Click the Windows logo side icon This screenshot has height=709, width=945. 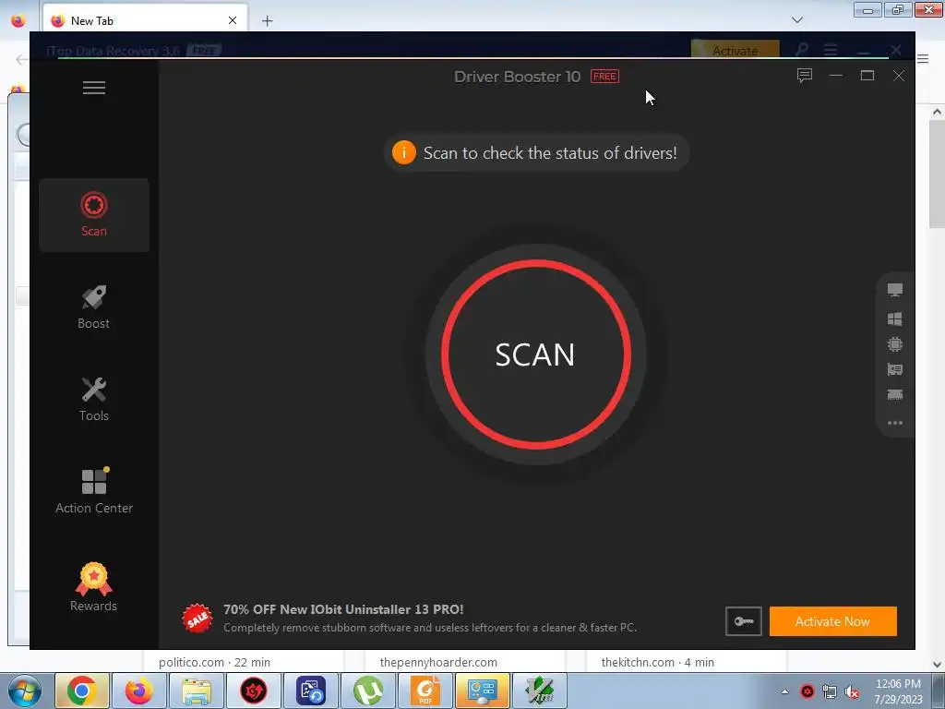[x=895, y=318]
